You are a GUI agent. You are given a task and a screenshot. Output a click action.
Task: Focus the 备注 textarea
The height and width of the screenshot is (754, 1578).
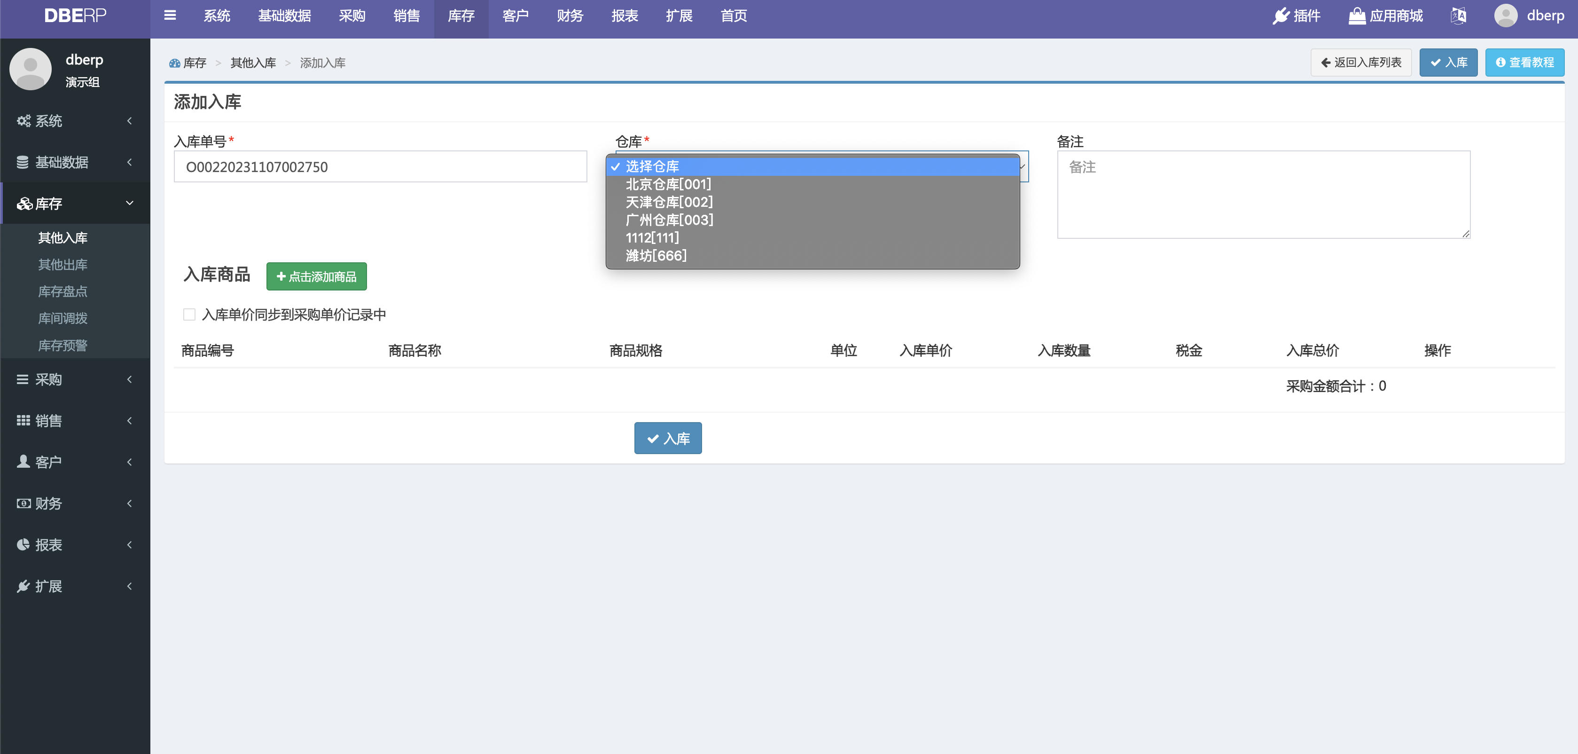click(1263, 194)
